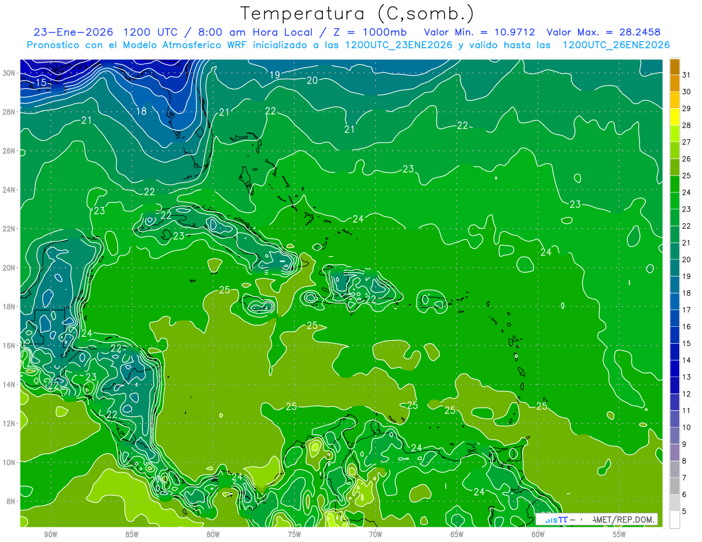This screenshot has width=702, height=542.
Task: Click the 90W longitude axis label
Action: 50,535
